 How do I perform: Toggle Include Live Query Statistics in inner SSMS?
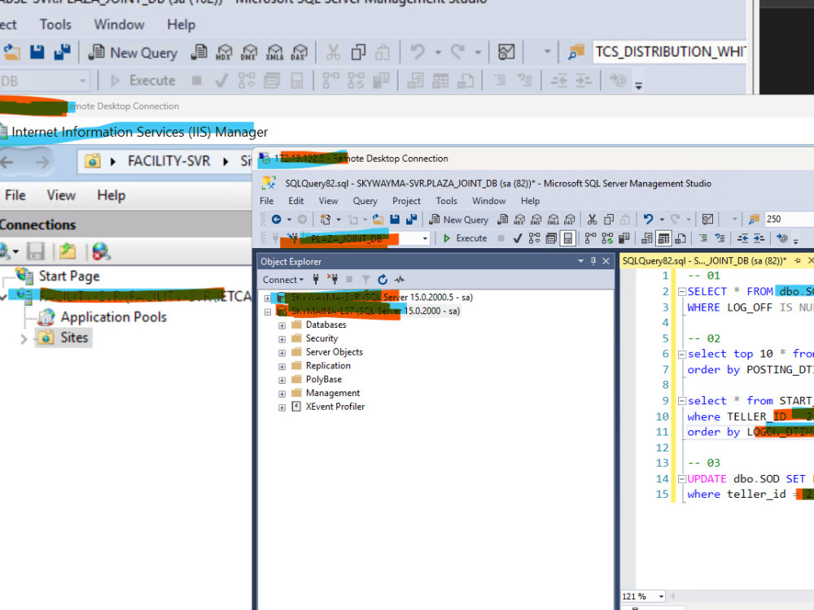point(607,238)
